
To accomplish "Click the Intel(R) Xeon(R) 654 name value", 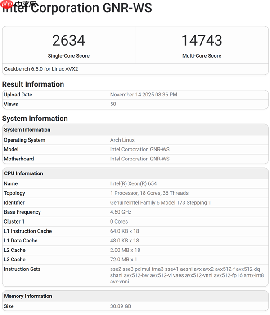I will click(133, 184).
